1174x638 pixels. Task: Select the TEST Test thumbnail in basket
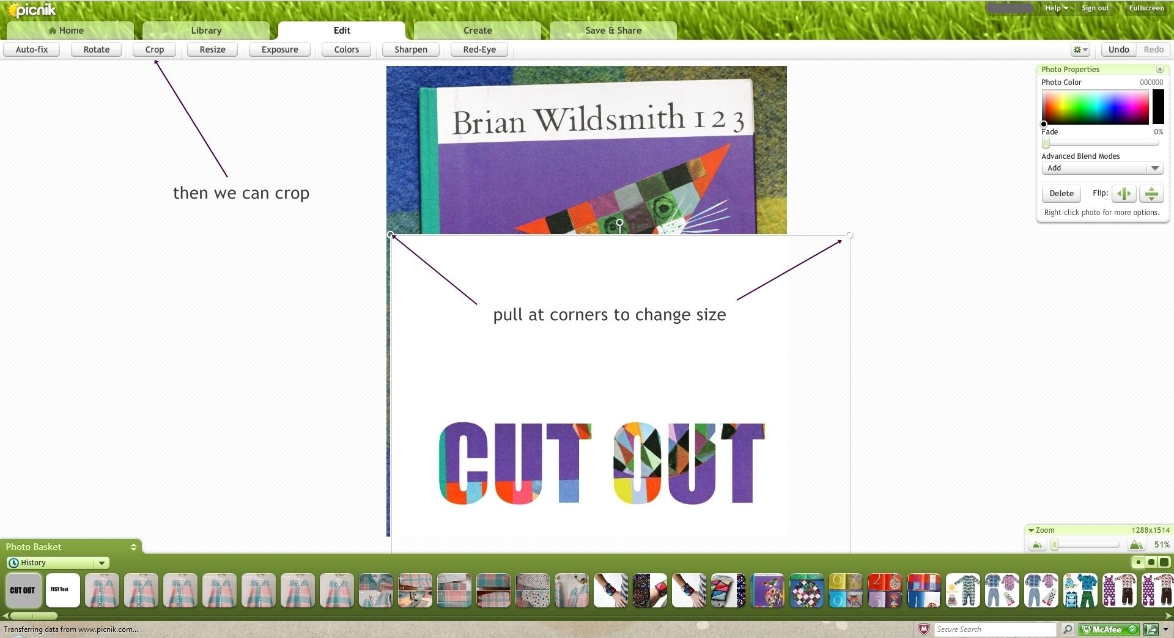pos(62,590)
